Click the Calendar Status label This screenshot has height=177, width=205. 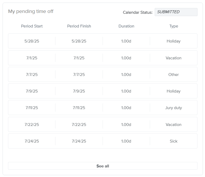pos(138,12)
